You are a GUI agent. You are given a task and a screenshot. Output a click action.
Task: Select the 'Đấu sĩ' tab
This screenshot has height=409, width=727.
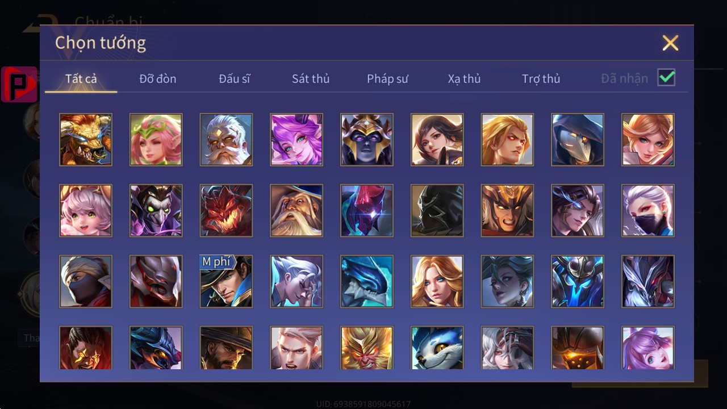coord(235,78)
